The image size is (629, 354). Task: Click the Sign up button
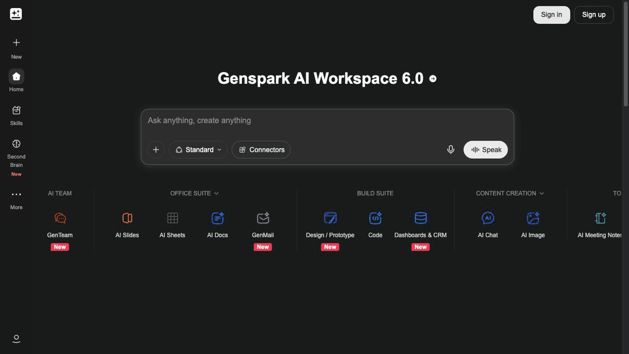594,15
